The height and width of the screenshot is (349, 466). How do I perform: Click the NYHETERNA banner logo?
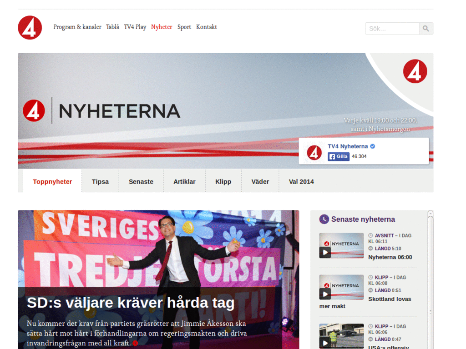[101, 111]
